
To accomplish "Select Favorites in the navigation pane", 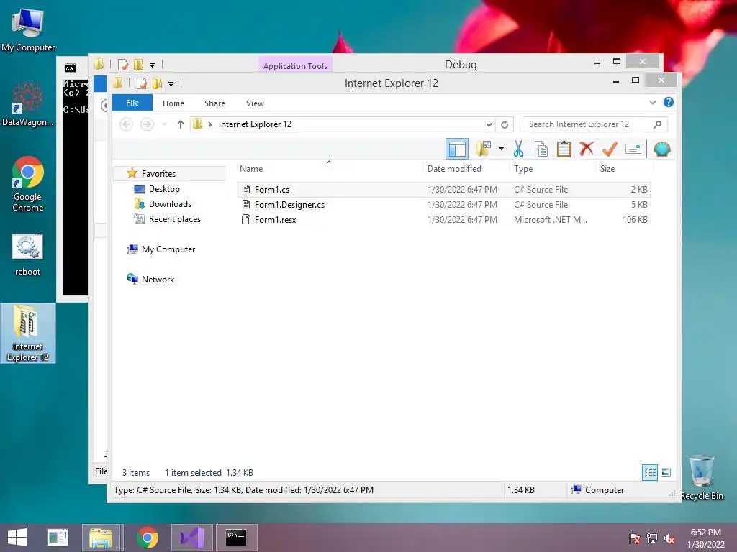I will point(158,174).
